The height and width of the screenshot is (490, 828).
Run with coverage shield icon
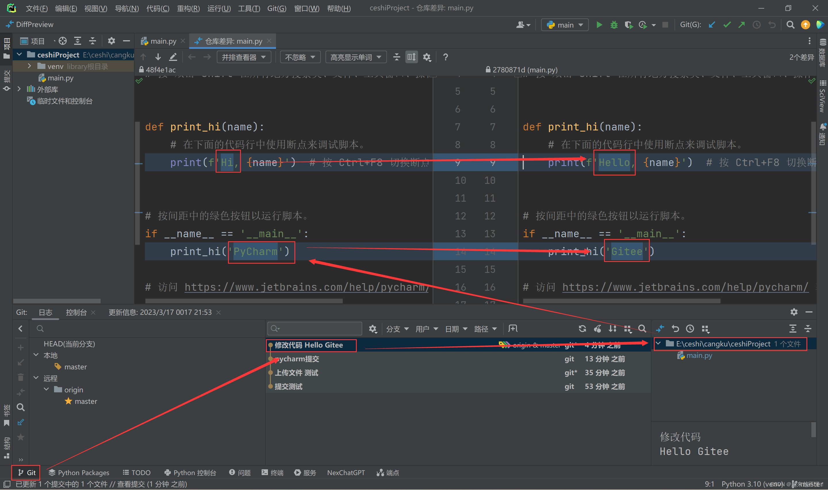(x=628, y=25)
